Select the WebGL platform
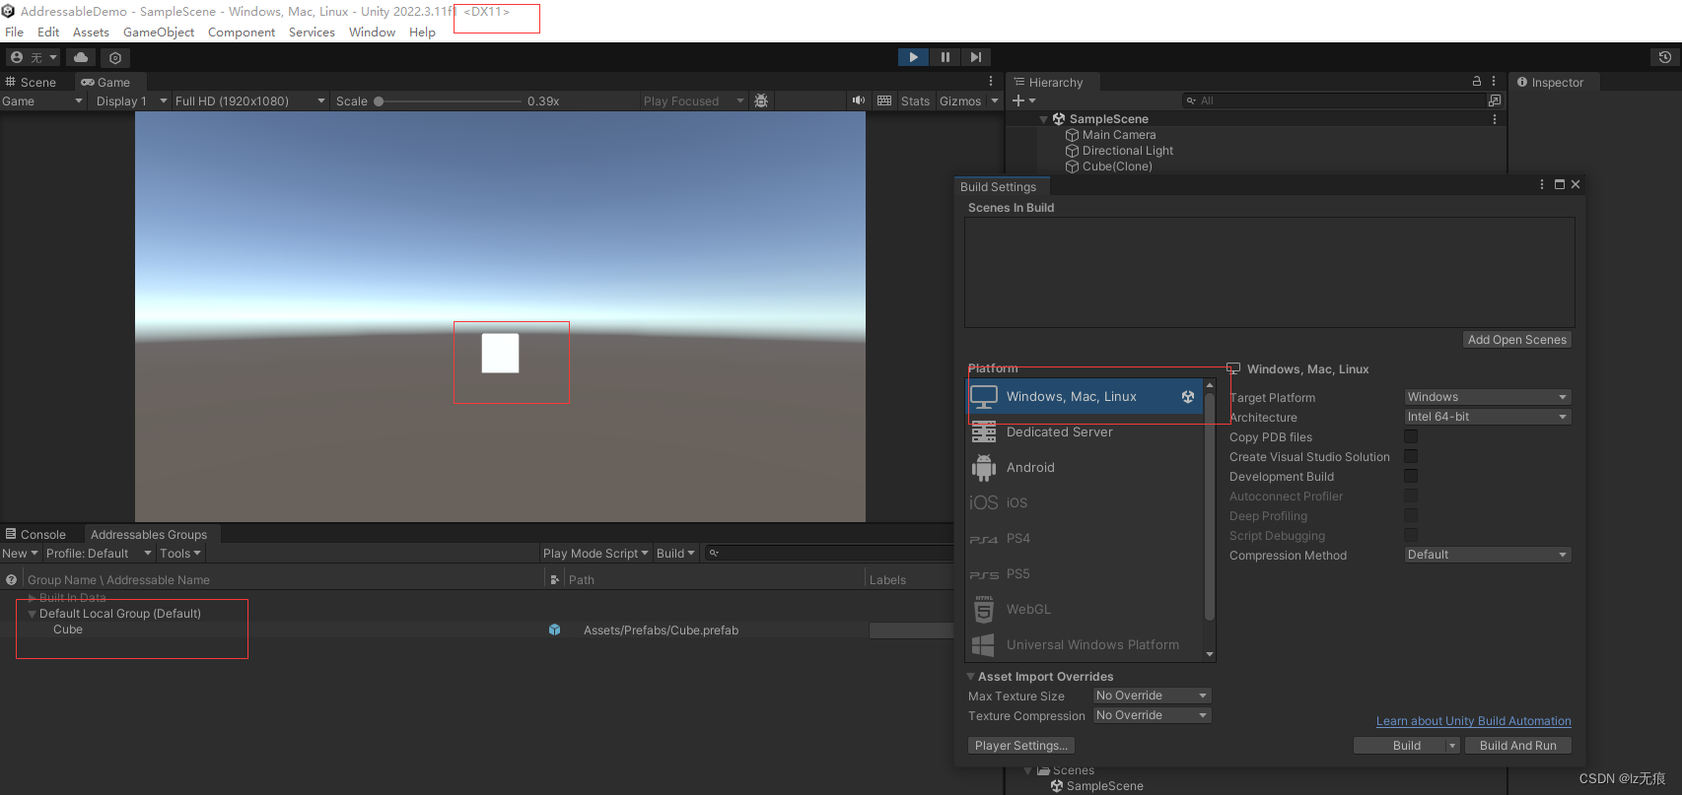 1028,610
